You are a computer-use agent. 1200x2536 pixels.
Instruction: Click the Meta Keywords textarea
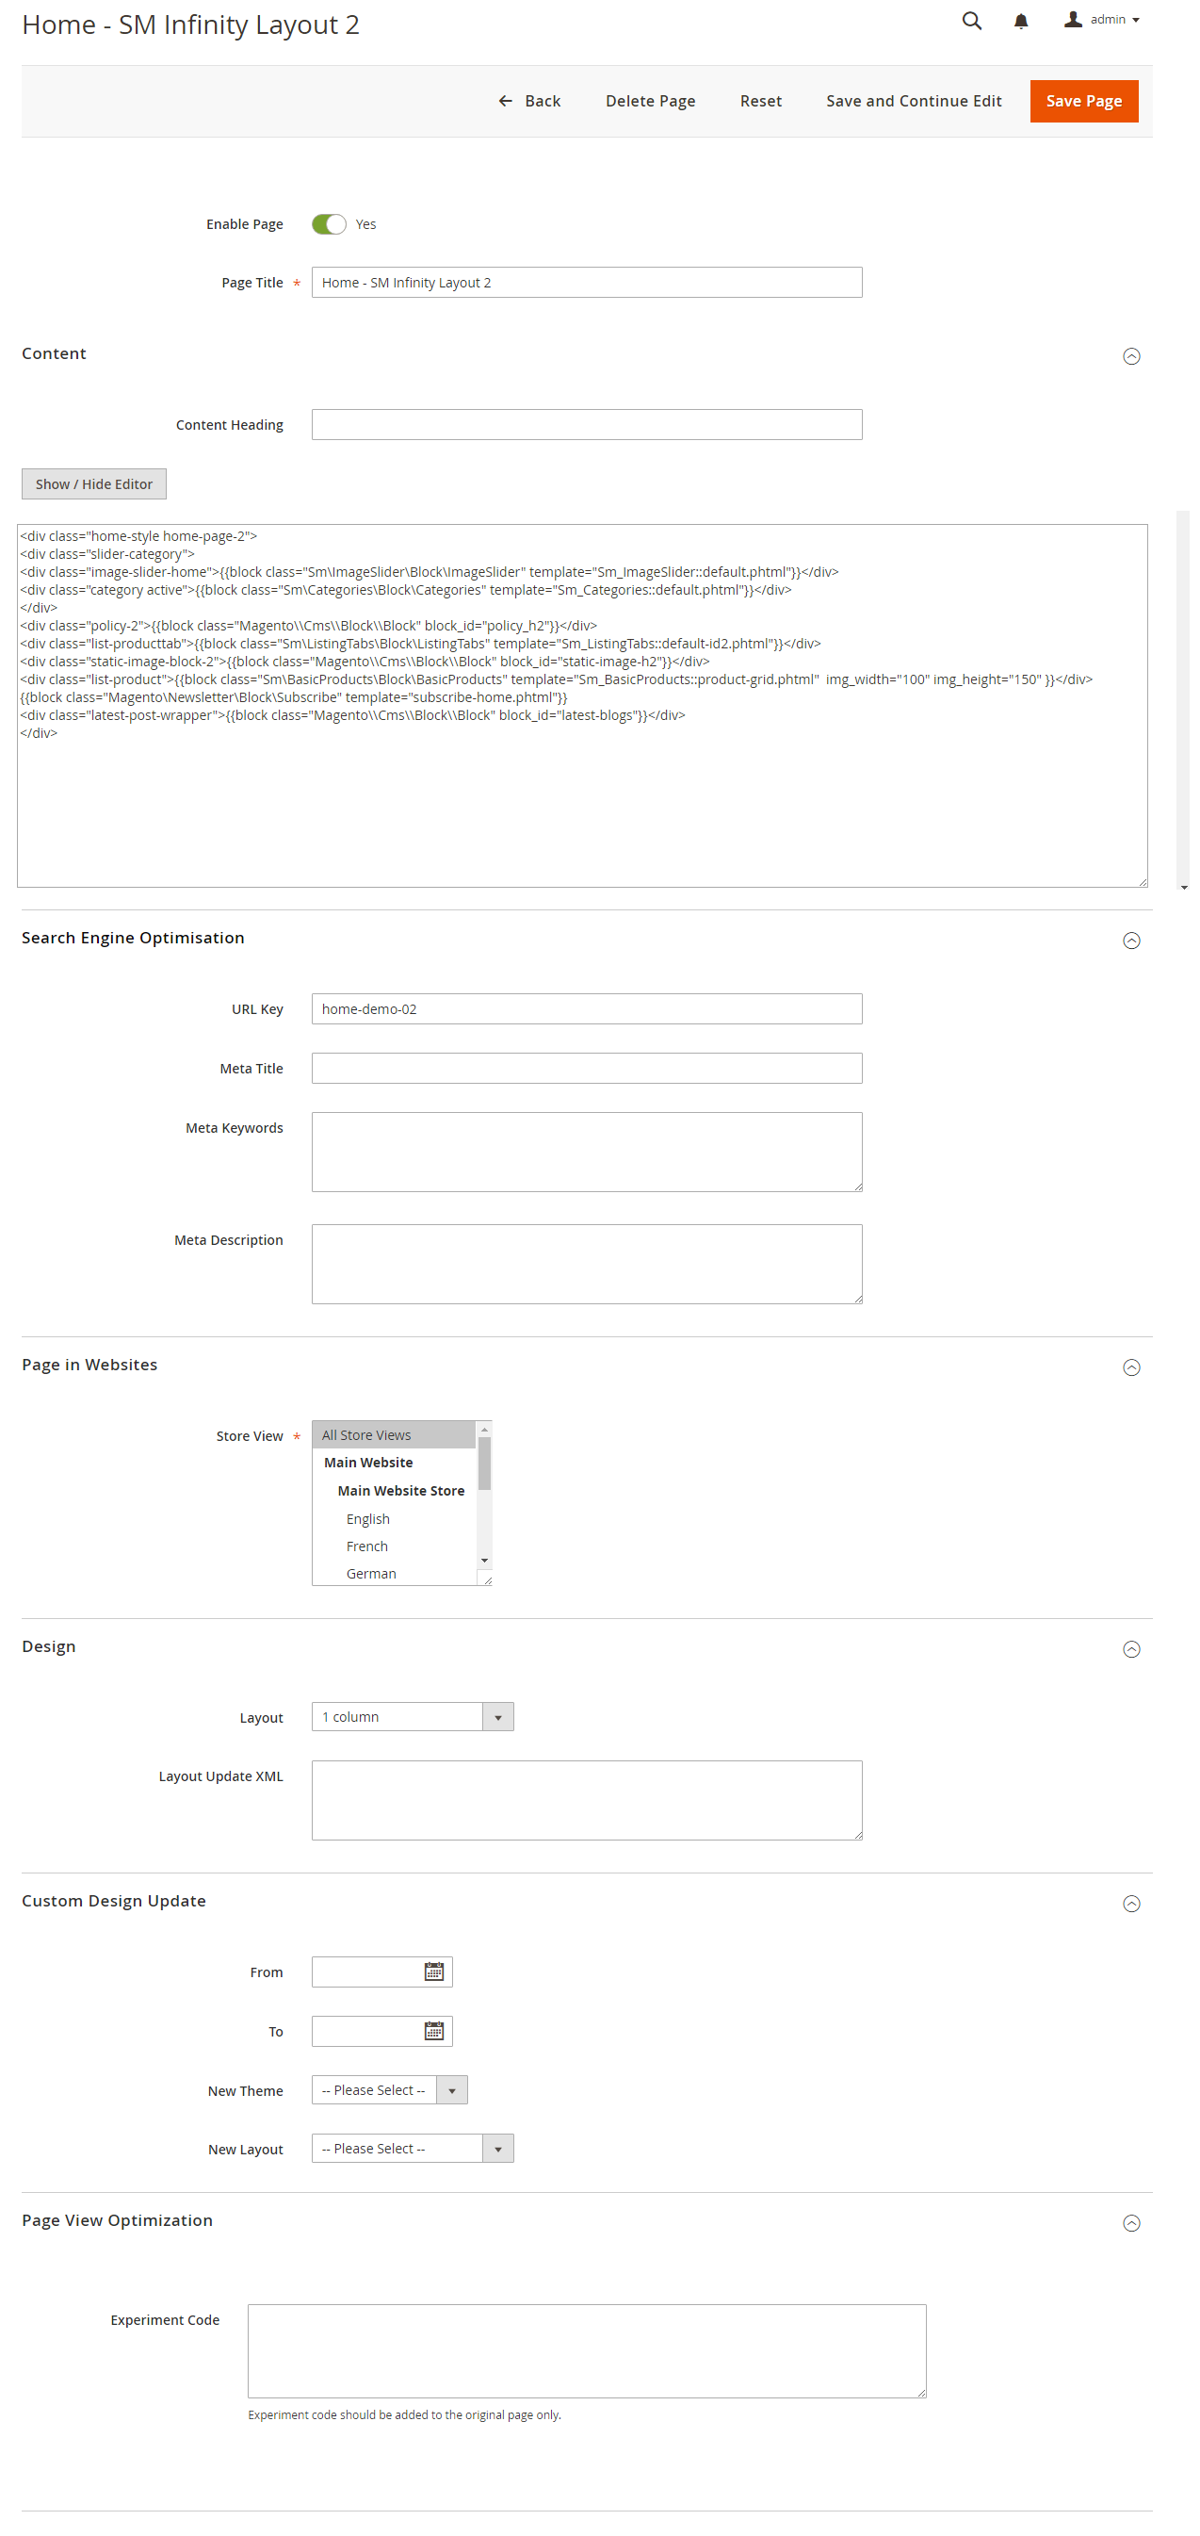tap(586, 1151)
